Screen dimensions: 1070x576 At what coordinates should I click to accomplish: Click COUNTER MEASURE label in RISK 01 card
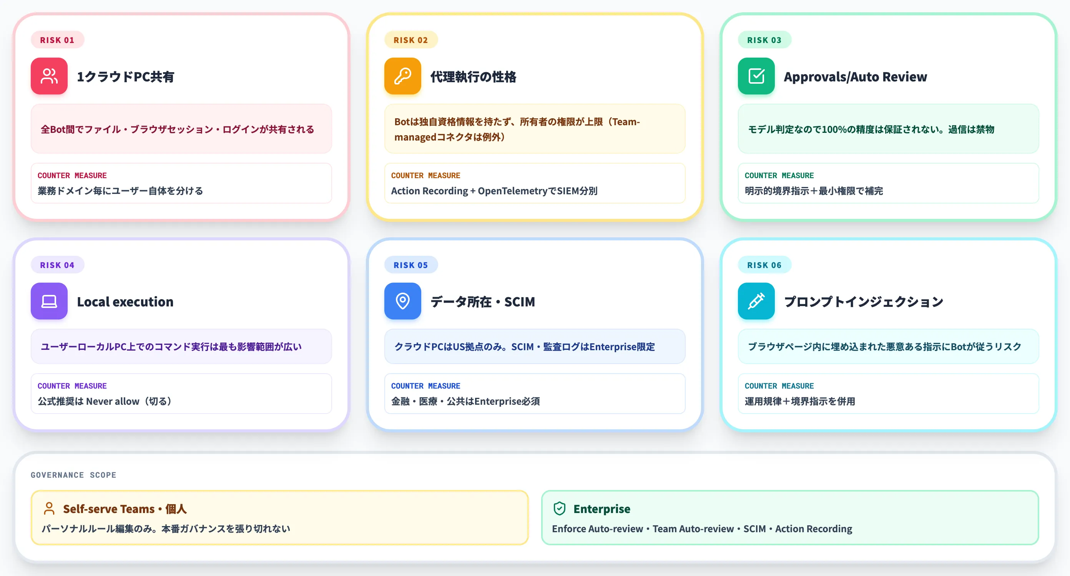pyautogui.click(x=72, y=175)
